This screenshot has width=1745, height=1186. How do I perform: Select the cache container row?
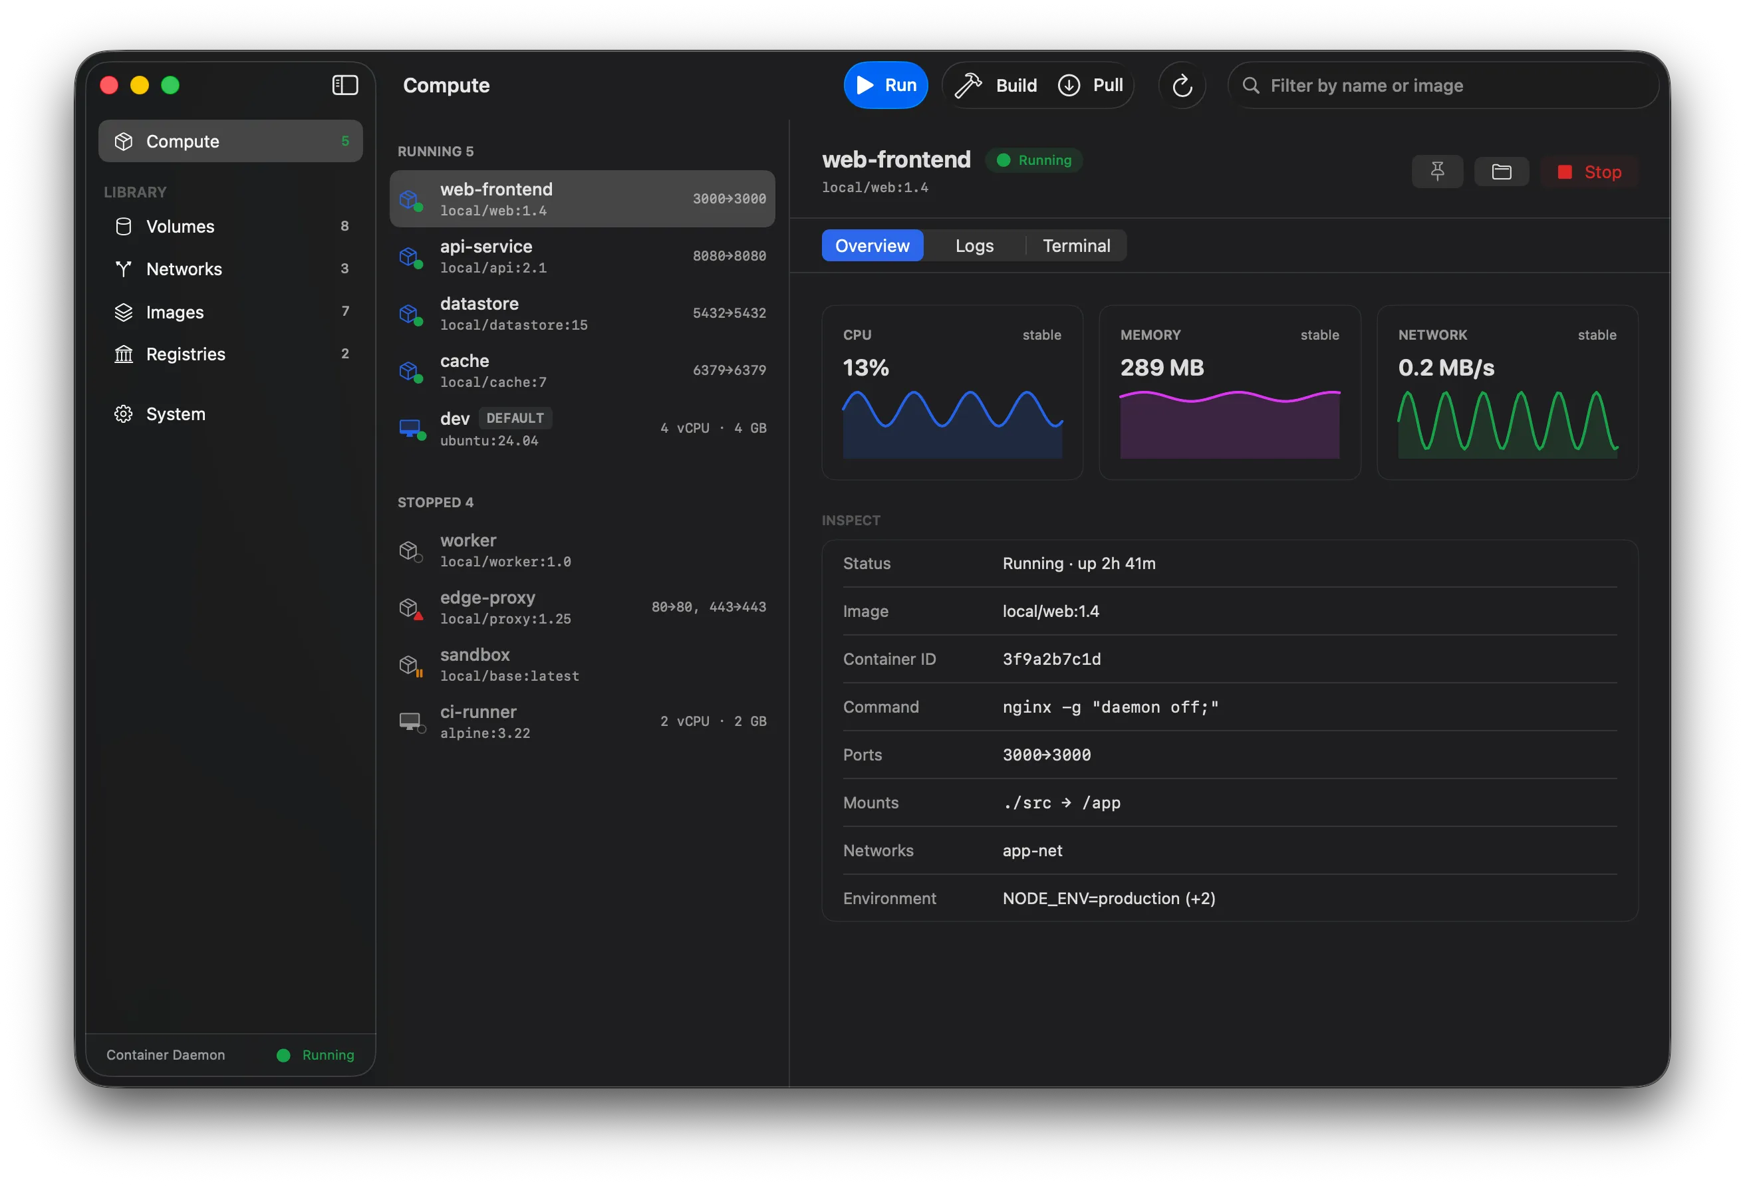click(582, 371)
